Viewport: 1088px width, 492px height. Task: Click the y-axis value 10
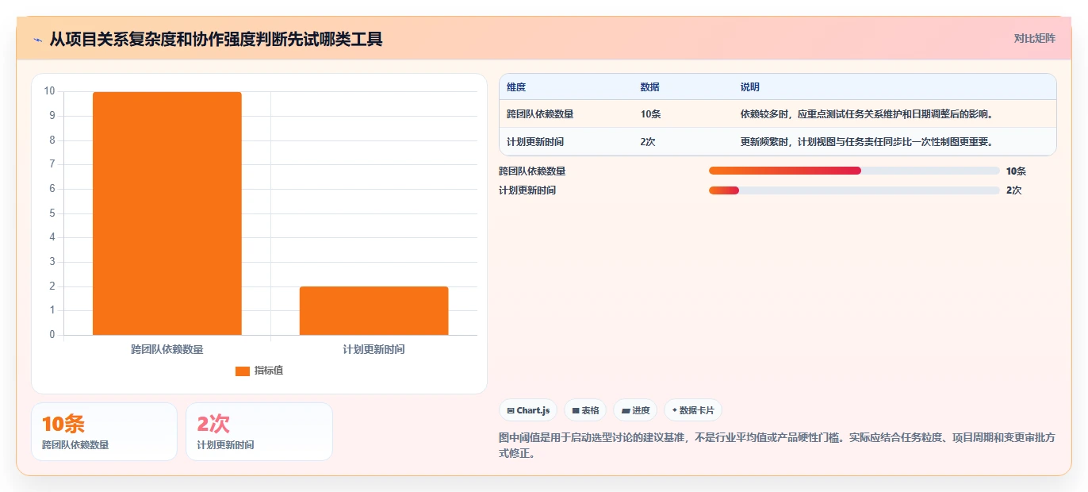pyautogui.click(x=49, y=91)
